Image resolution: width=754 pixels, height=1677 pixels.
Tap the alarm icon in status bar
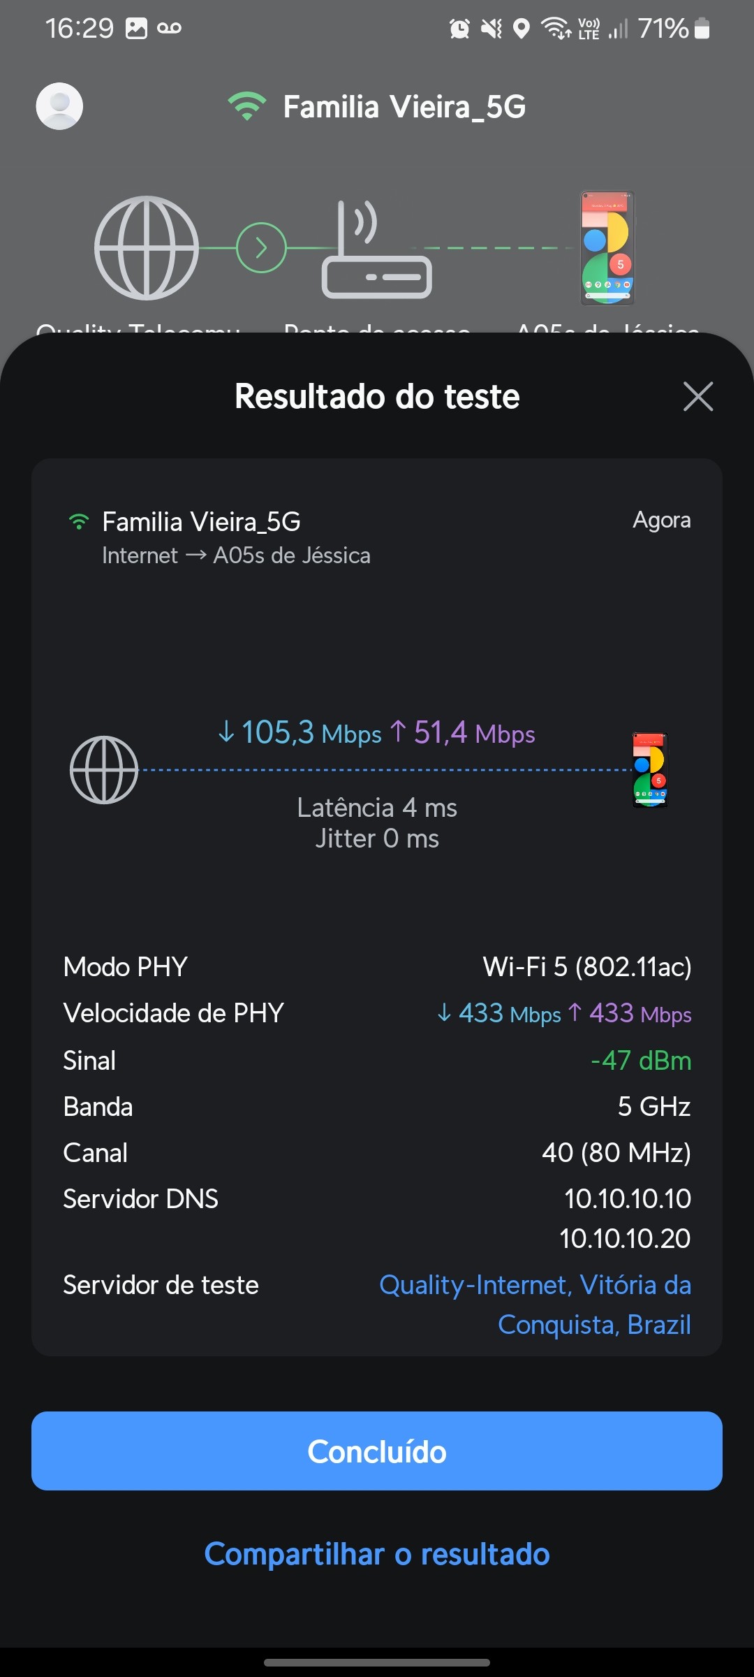pos(459,29)
